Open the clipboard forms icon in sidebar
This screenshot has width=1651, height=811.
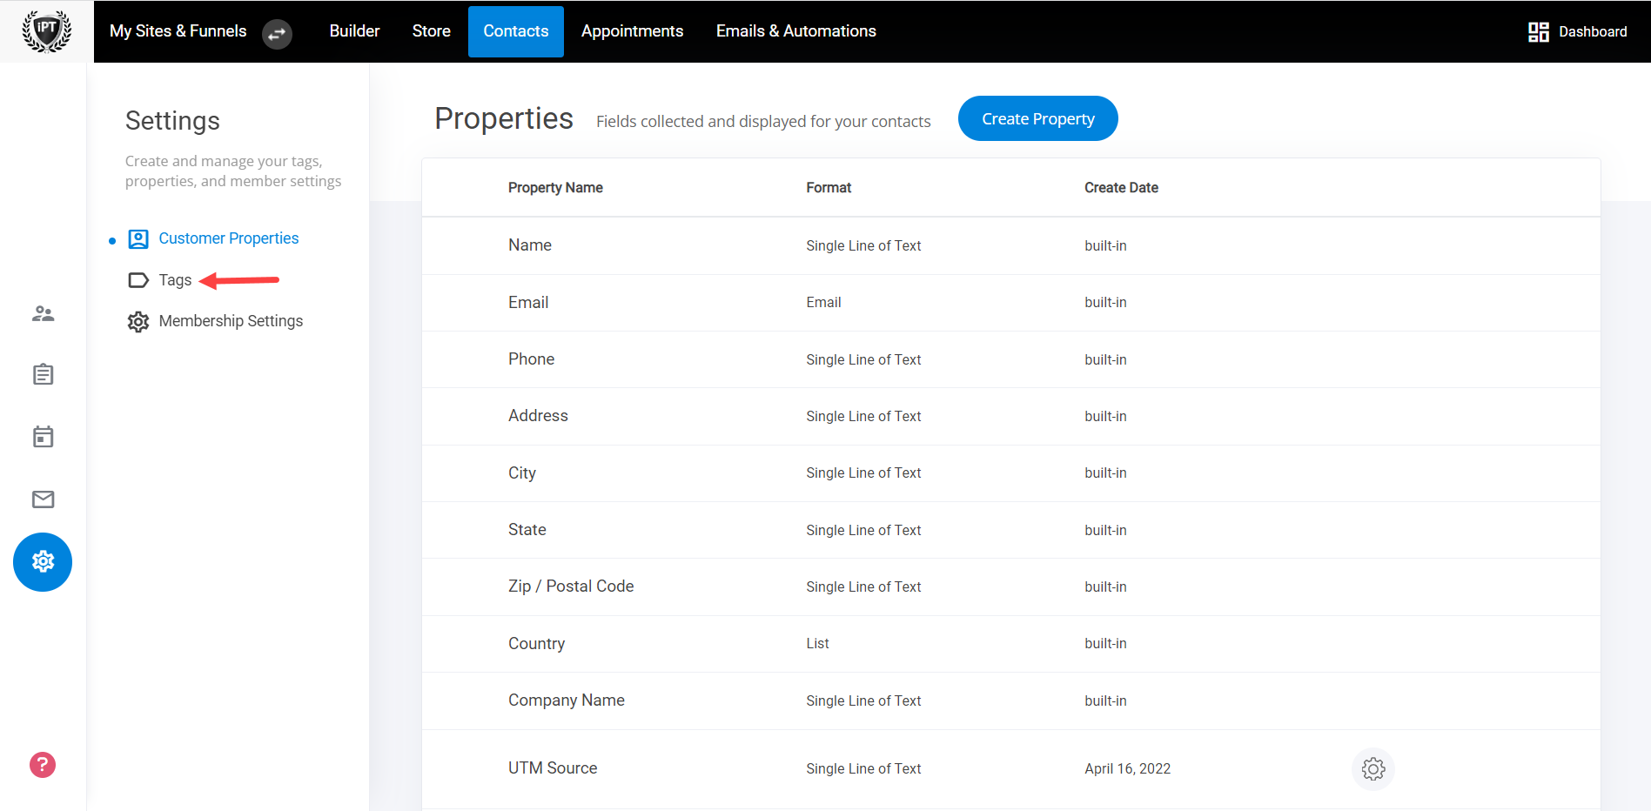coord(43,374)
